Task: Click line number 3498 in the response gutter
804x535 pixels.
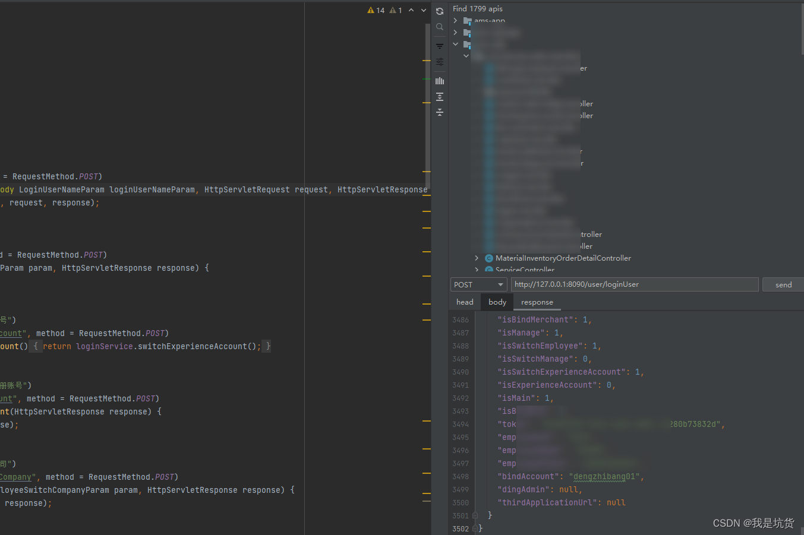Action: click(461, 477)
